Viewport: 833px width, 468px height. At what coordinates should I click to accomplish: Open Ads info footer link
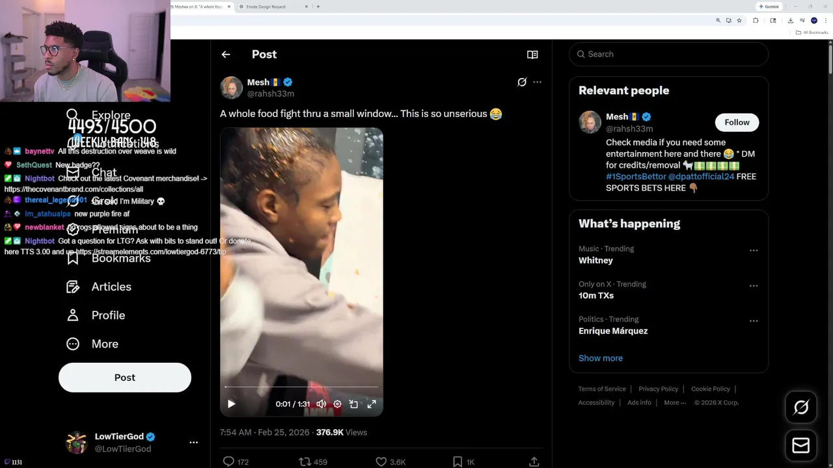click(639, 402)
